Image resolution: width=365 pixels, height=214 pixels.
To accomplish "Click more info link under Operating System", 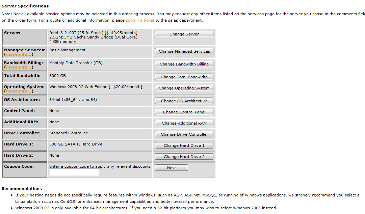I will [x=19, y=91].
